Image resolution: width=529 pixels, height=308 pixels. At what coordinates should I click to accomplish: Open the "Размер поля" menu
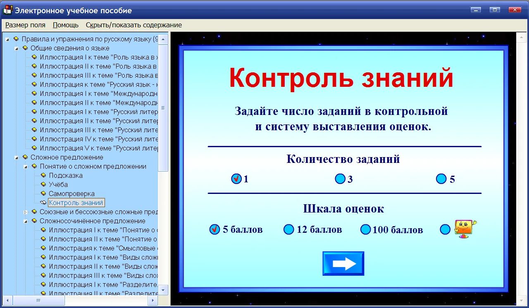click(x=25, y=25)
